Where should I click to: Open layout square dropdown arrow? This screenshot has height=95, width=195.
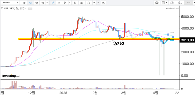click(x=166, y=2)
